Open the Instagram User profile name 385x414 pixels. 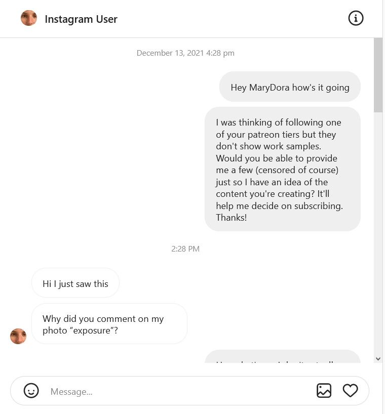pos(81,19)
